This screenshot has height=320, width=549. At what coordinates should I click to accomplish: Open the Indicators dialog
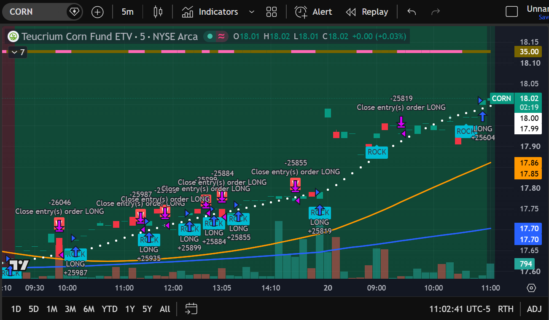click(210, 12)
